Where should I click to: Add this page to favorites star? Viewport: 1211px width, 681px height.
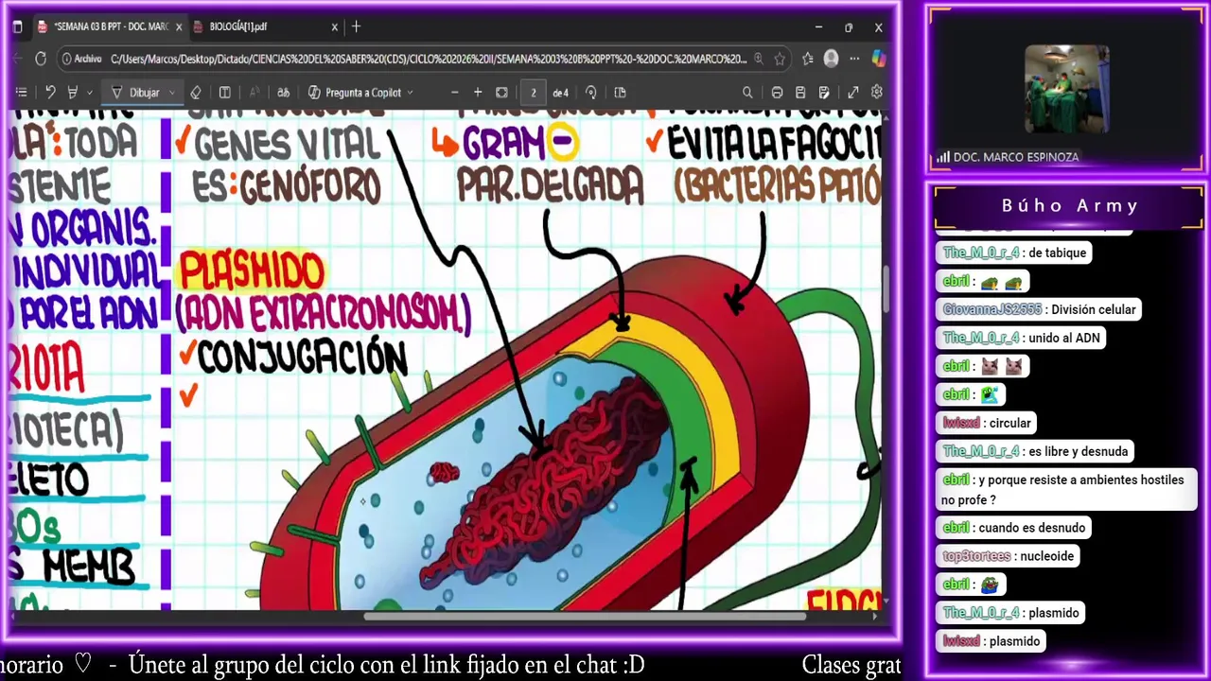[780, 59]
